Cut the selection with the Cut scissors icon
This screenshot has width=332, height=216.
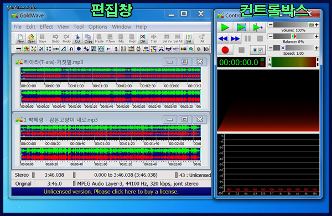tap(77, 38)
